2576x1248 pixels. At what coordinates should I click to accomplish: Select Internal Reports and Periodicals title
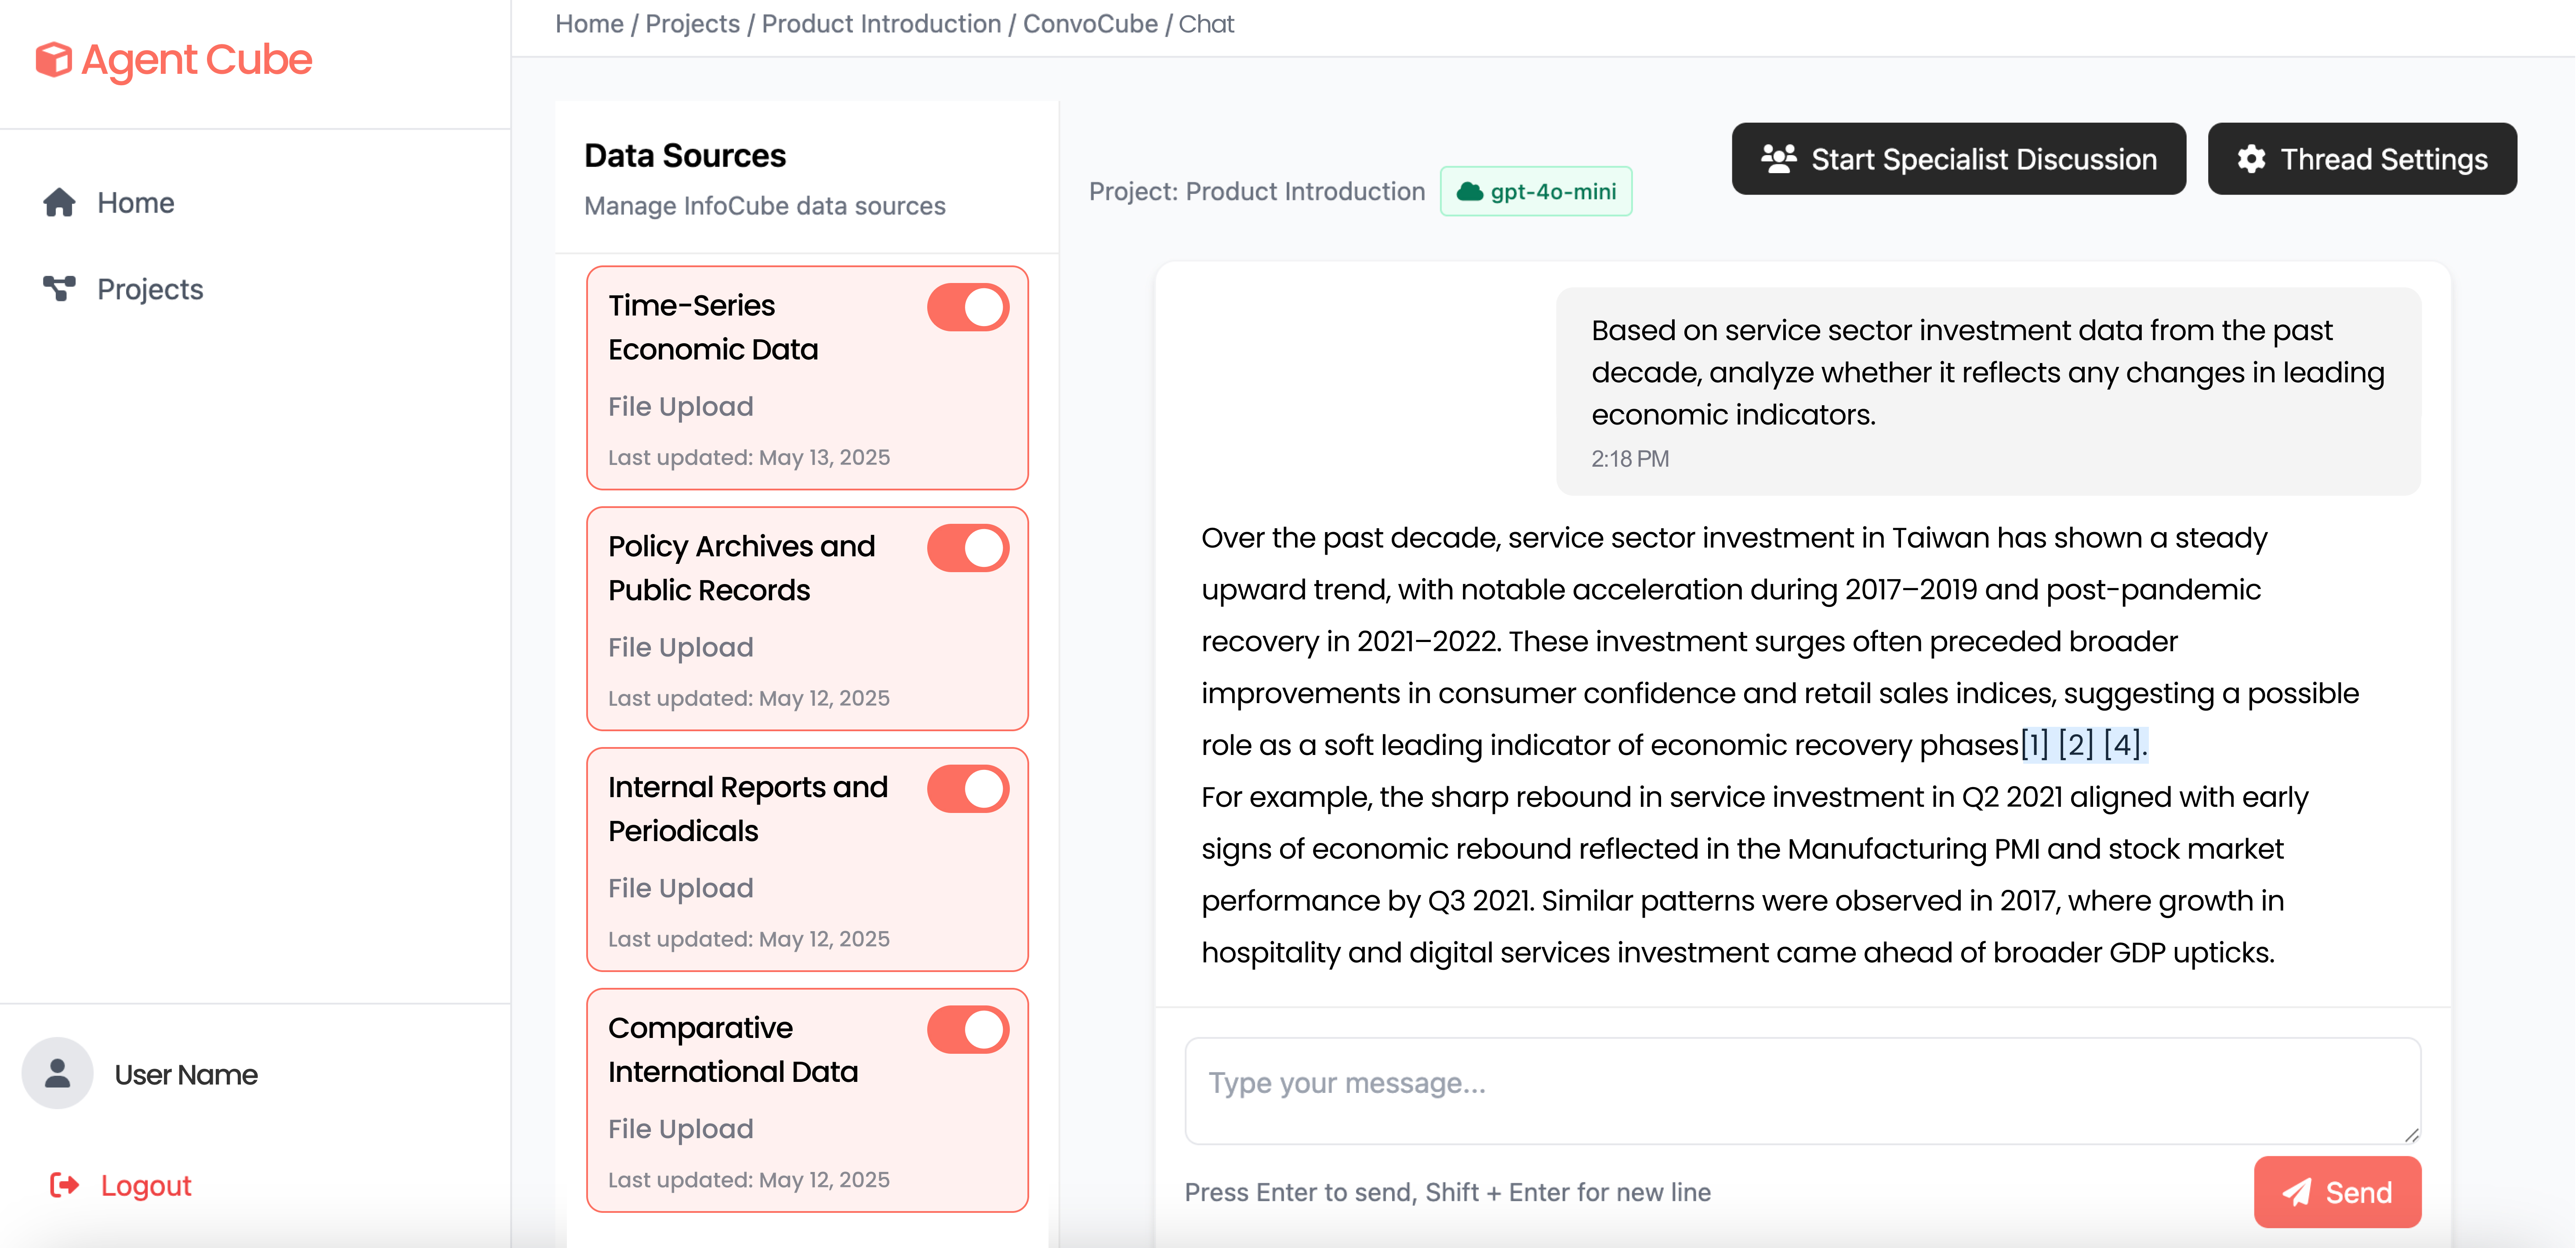(x=748, y=810)
